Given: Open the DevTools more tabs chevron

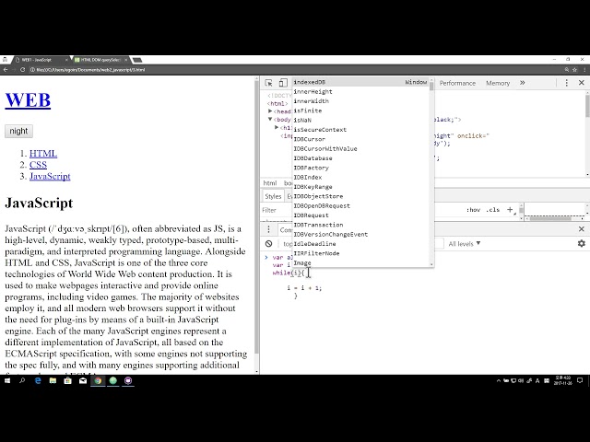Looking at the screenshot, I should [x=523, y=83].
